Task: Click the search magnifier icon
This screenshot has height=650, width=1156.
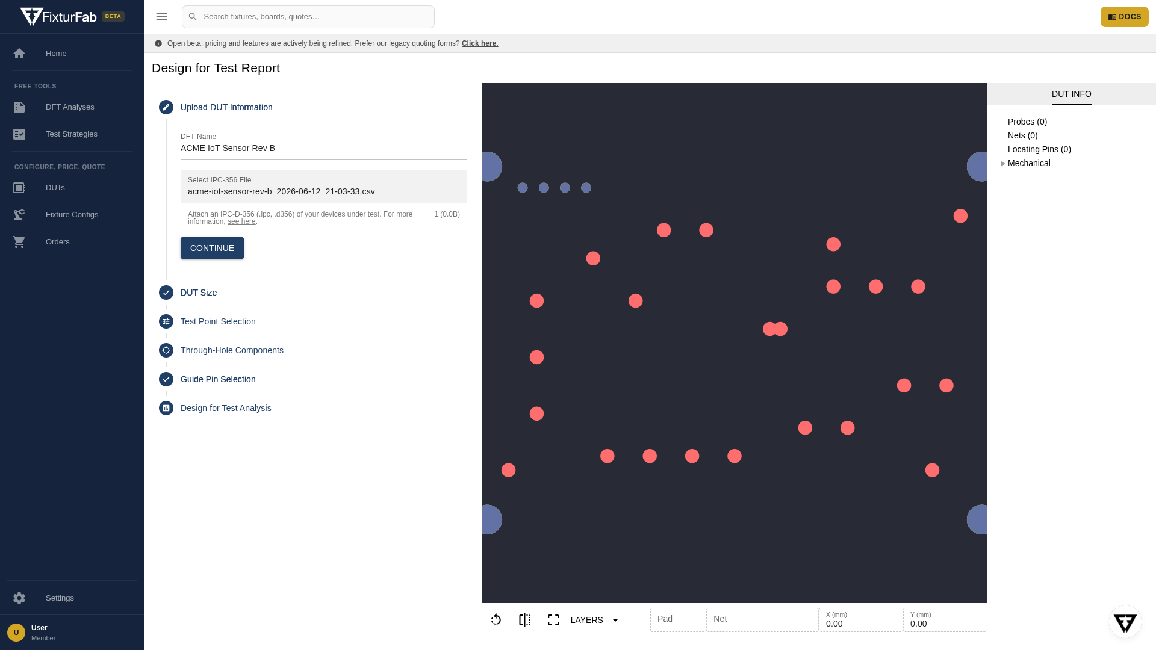Action: pyautogui.click(x=193, y=17)
